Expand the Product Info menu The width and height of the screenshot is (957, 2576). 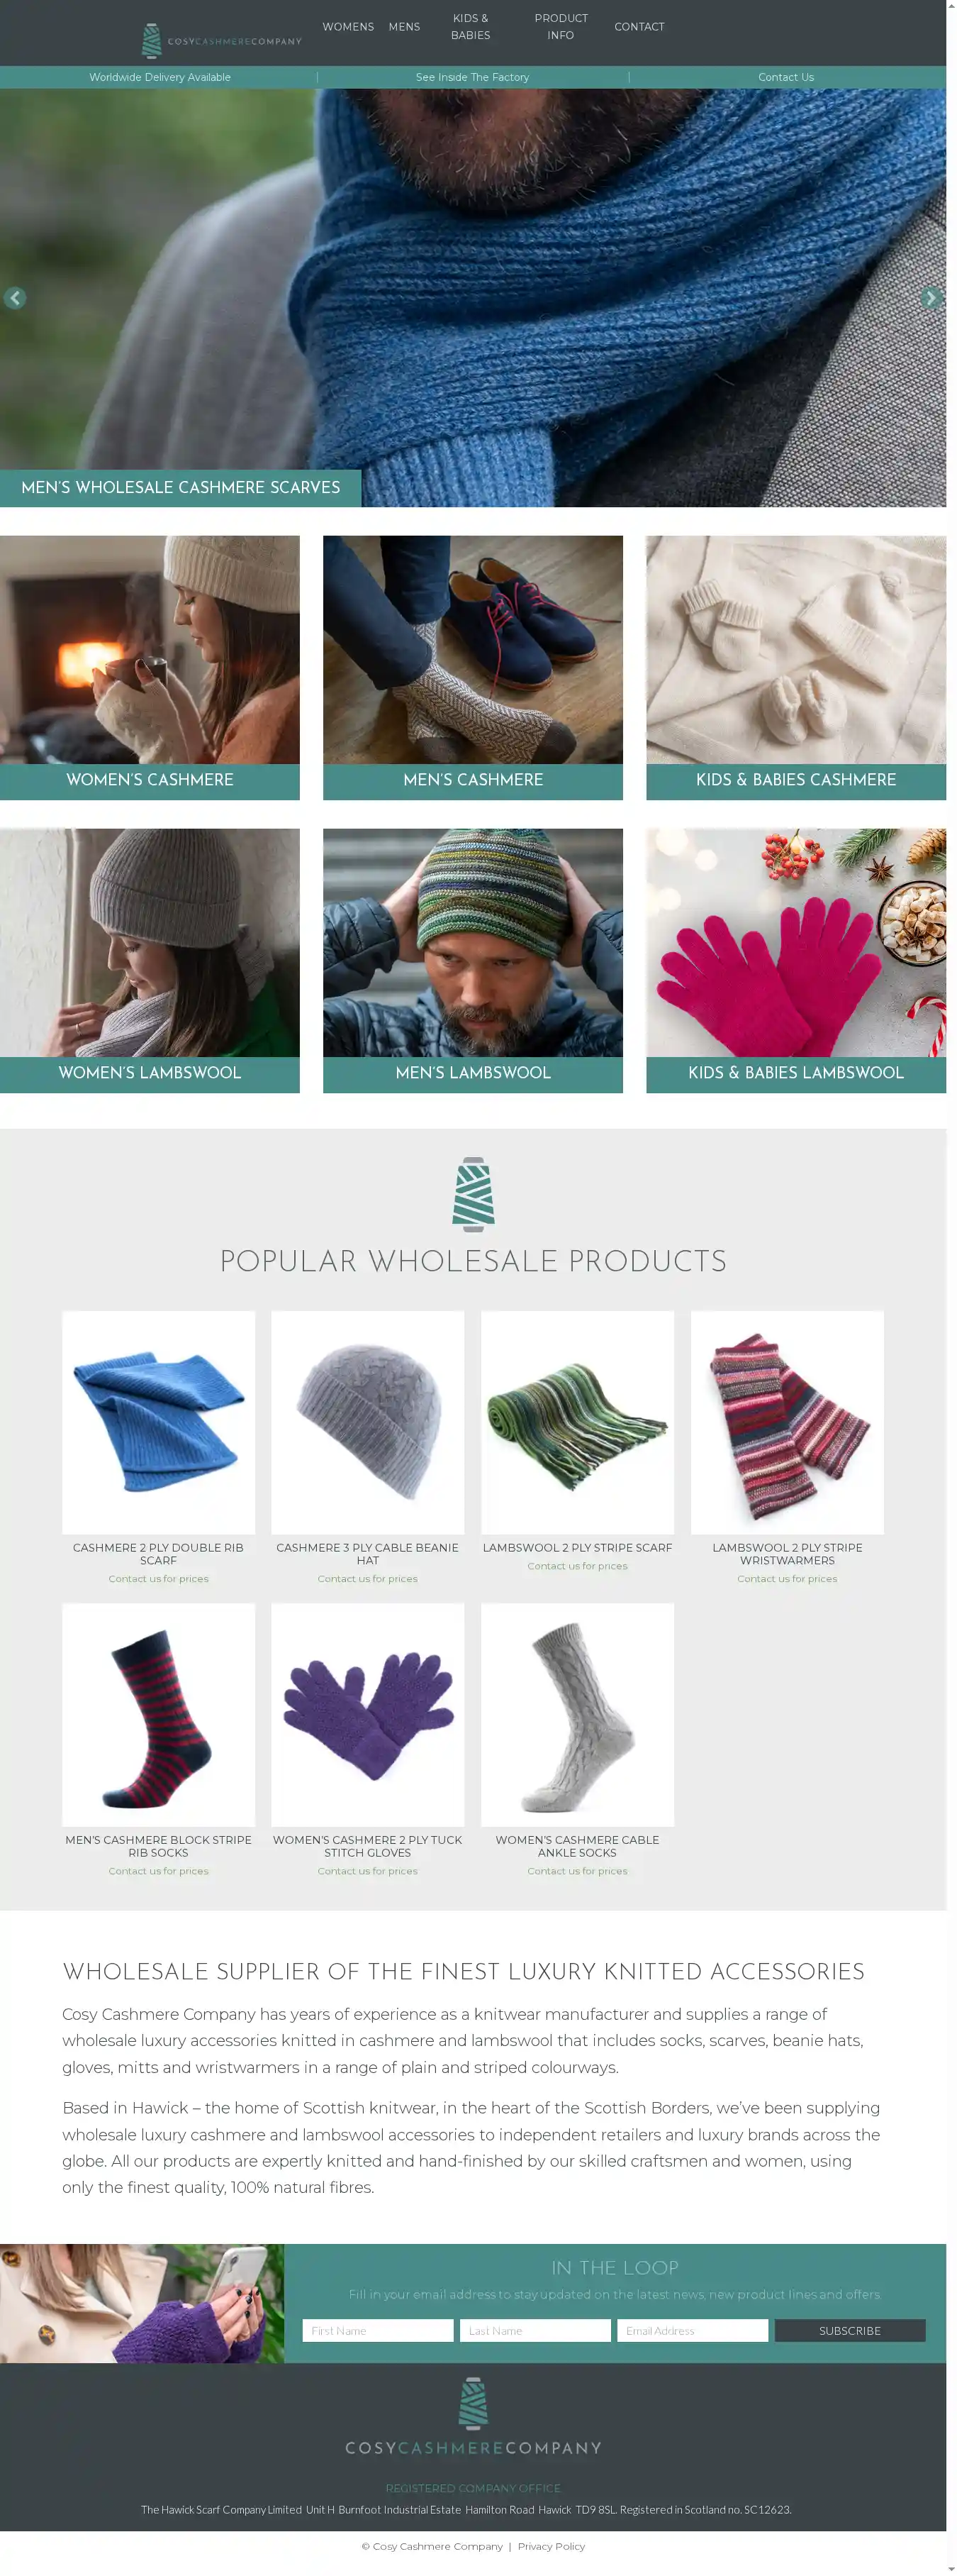(561, 27)
